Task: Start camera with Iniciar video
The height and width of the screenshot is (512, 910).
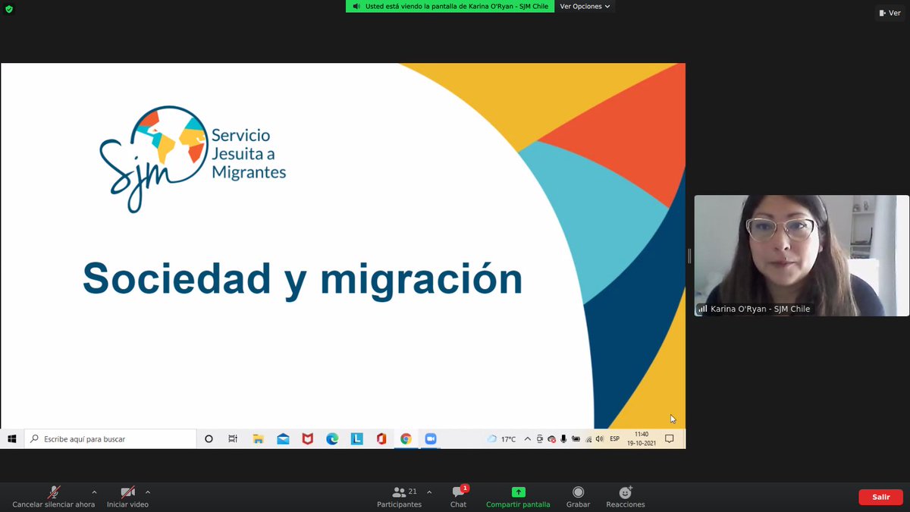Action: click(x=127, y=498)
